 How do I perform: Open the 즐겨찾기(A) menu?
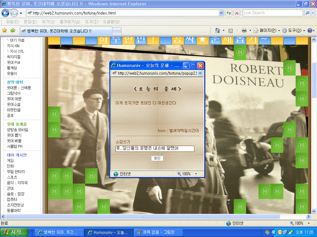70,22
